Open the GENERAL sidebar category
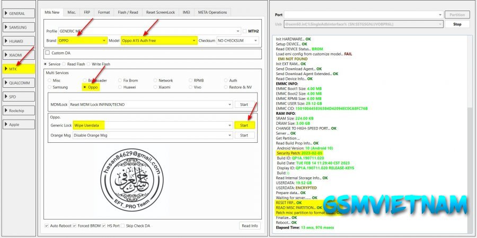 tap(19, 13)
